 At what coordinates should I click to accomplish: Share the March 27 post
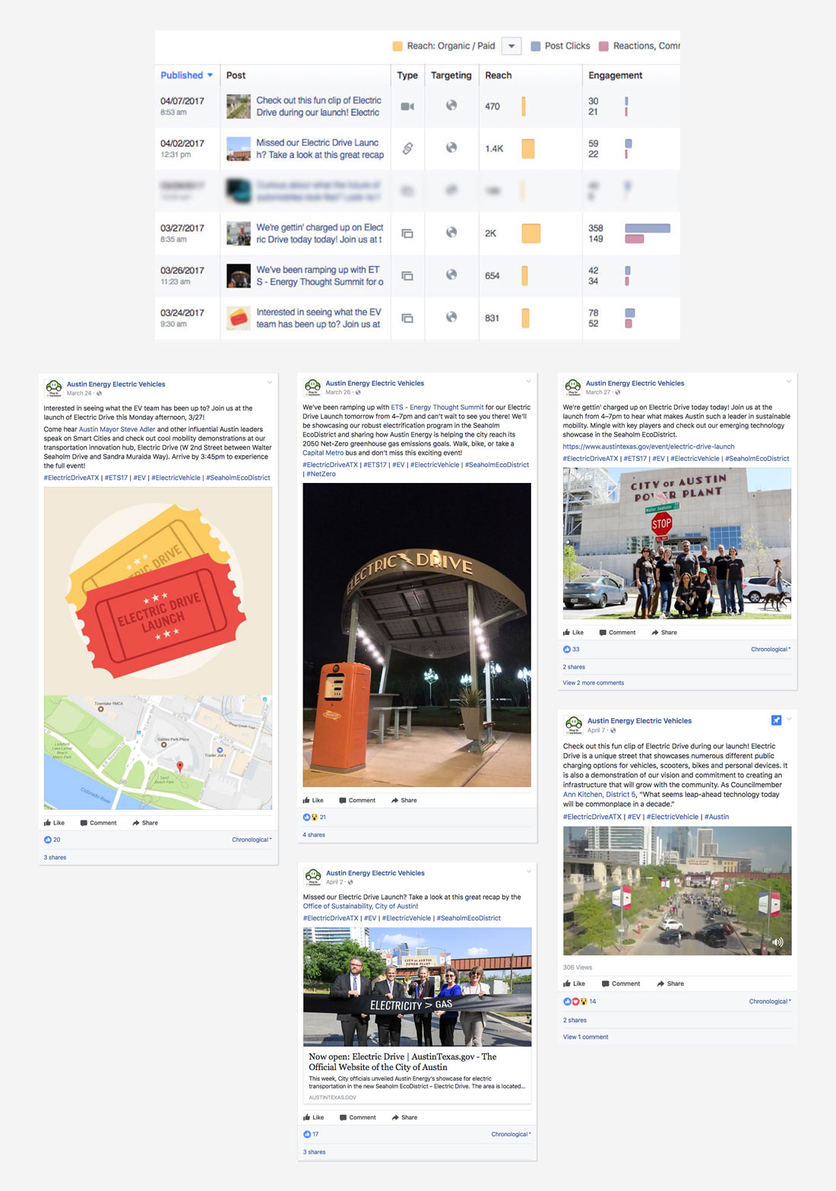pyautogui.click(x=664, y=633)
